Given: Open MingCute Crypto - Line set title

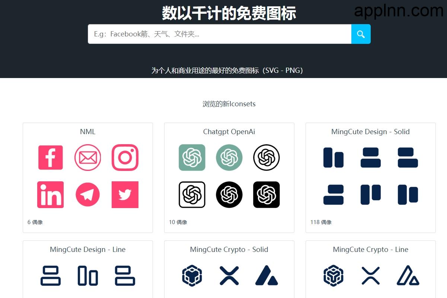Looking at the screenshot, I should pyautogui.click(x=371, y=249).
